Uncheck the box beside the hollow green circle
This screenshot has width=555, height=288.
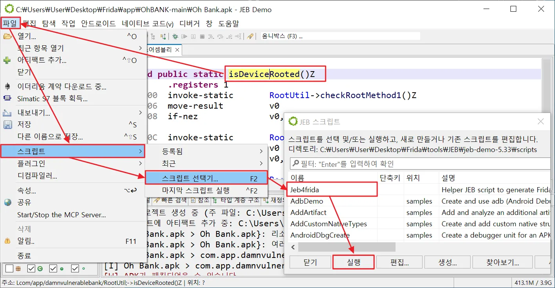(x=75, y=268)
